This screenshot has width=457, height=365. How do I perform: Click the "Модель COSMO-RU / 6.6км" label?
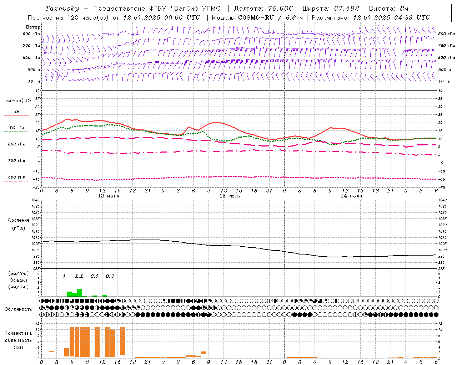point(257,17)
